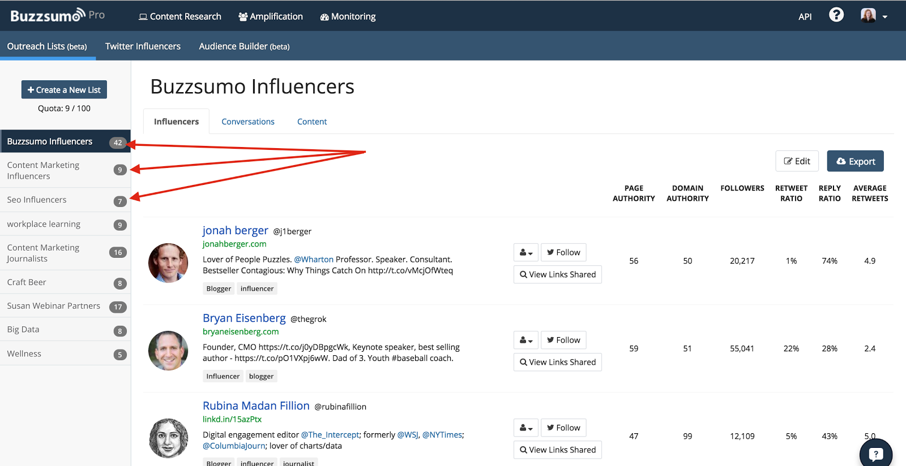Follow Bryan Eisenberg on Twitter
This screenshot has height=466, width=906.
[563, 340]
